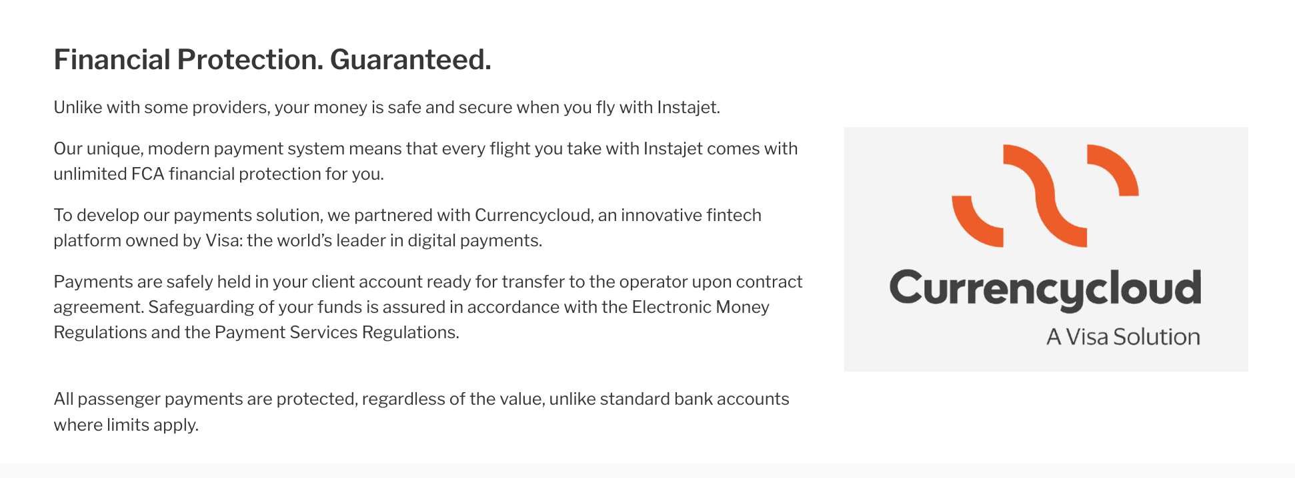Click the paragraph starting "Our unique, modern payment"
The height and width of the screenshot is (478, 1295).
pos(425,161)
